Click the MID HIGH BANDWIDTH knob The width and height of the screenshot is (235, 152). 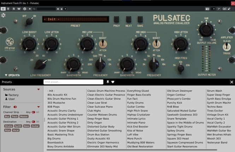click(x=127, y=64)
